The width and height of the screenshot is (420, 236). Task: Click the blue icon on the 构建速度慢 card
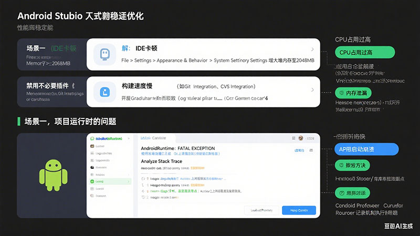click(x=104, y=92)
